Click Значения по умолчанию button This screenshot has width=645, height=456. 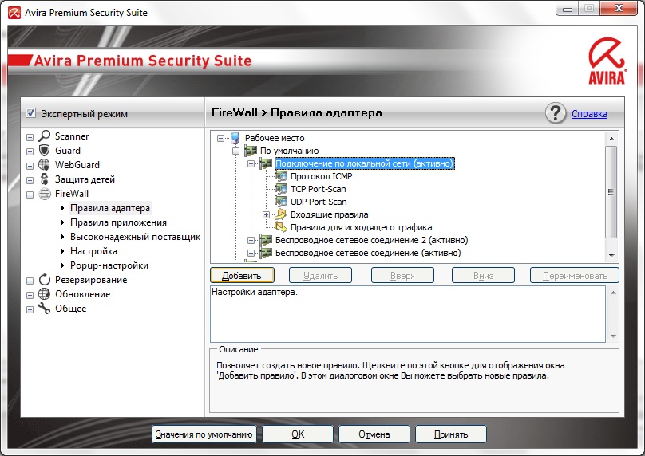click(204, 434)
